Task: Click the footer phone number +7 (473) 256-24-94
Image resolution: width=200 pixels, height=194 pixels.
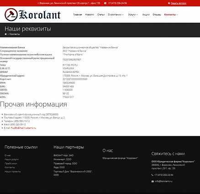Action: click(164, 175)
